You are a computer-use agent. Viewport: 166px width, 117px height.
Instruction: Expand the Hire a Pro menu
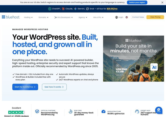(x=98, y=17)
